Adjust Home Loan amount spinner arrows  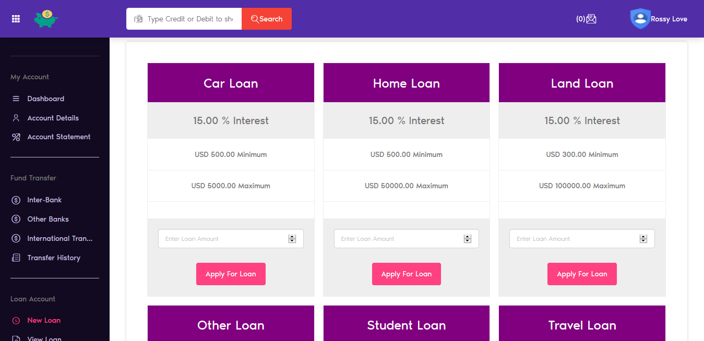point(468,239)
